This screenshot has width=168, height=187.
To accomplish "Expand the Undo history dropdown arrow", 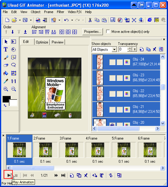I will (x=72, y=20).
